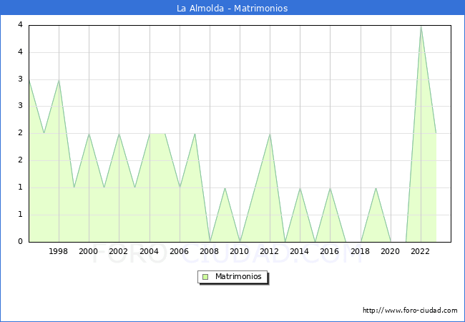Click the x-axis label 1998
Viewport: 465px width, 322px height.
click(x=59, y=251)
